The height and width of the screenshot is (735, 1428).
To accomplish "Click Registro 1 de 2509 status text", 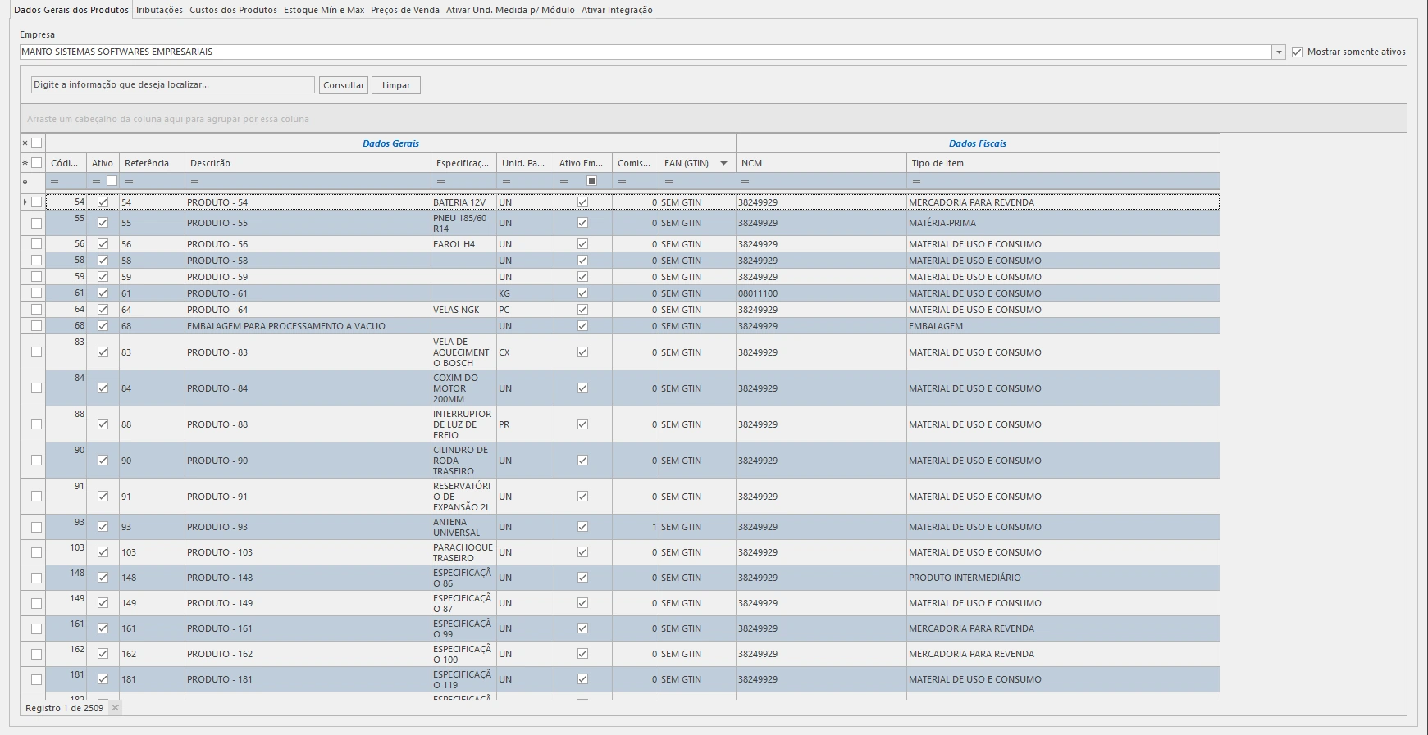I will click(x=64, y=708).
